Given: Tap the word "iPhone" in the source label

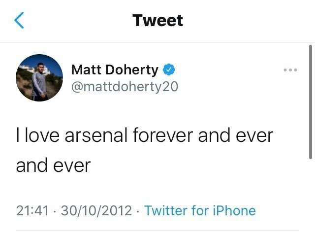Looking at the screenshot, I should tap(234, 211).
